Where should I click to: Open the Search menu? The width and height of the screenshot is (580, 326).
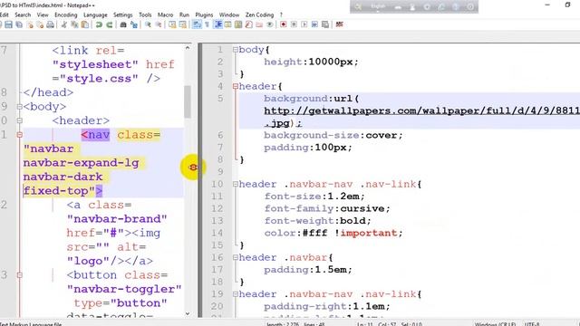(x=23, y=14)
